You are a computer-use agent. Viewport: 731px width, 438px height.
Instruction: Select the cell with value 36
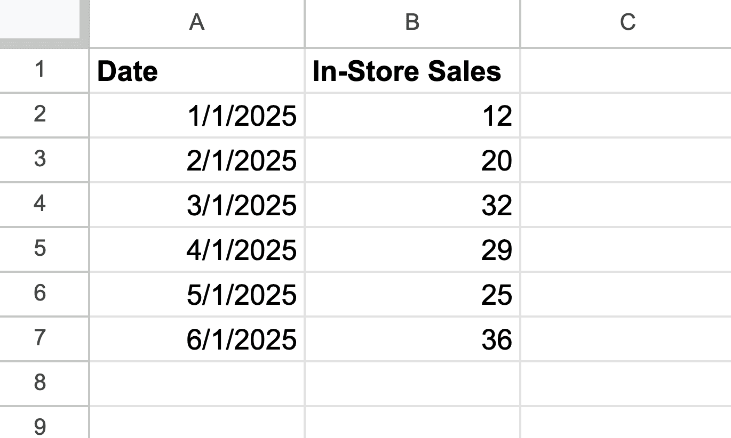click(x=412, y=339)
